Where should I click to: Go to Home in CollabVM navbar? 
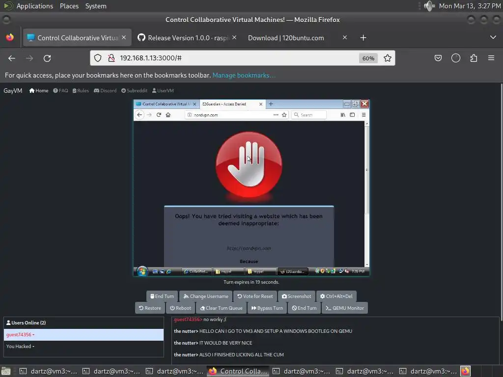(x=39, y=91)
